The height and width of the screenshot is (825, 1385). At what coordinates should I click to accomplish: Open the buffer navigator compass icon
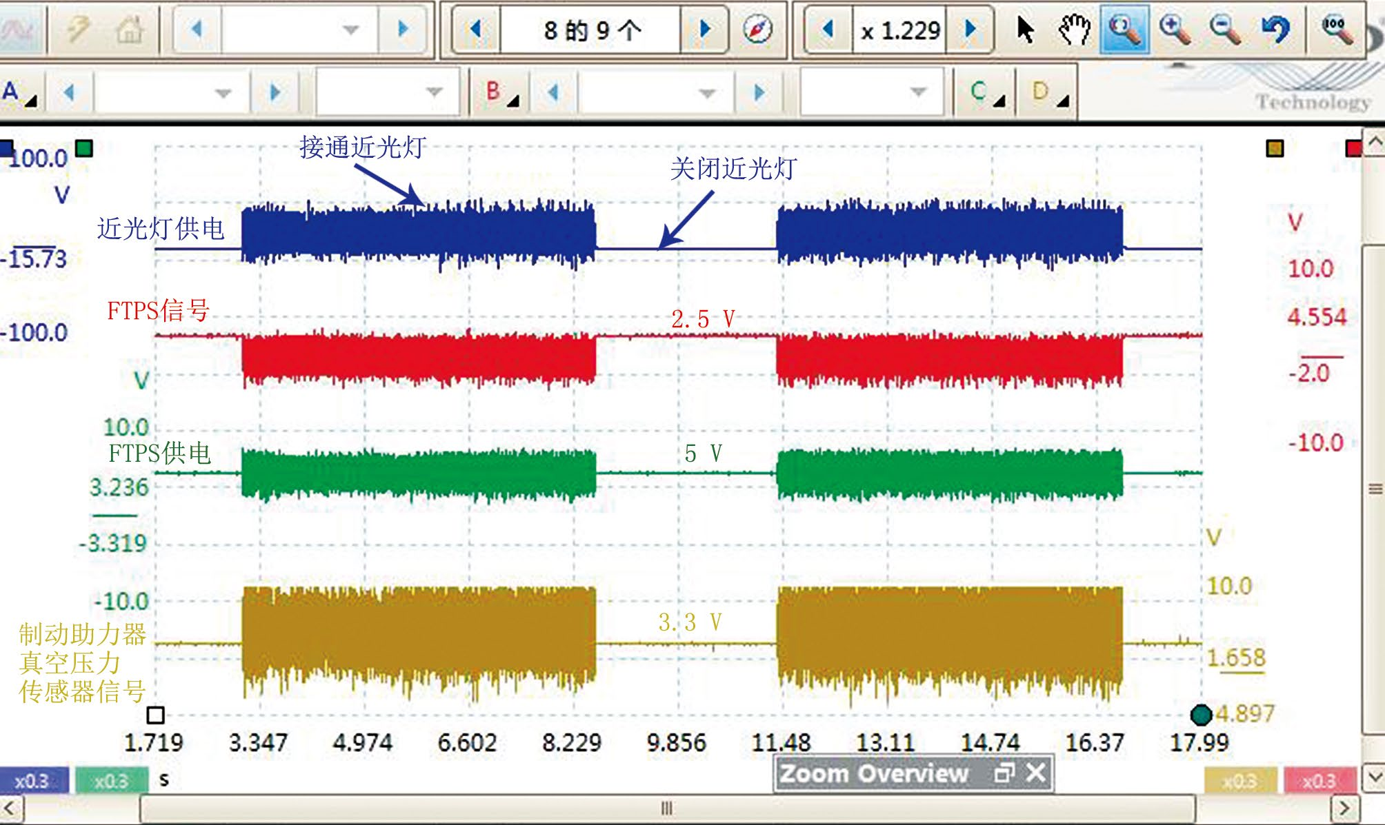pyautogui.click(x=757, y=30)
